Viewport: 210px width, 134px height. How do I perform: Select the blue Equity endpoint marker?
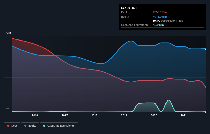click(206, 49)
